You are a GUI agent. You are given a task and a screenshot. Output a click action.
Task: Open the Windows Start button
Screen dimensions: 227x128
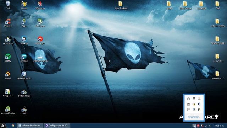coord(3,126)
